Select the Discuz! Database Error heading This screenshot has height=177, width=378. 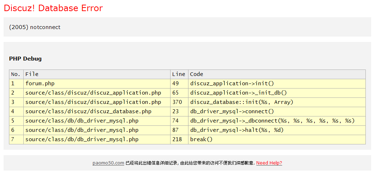pos(53,8)
